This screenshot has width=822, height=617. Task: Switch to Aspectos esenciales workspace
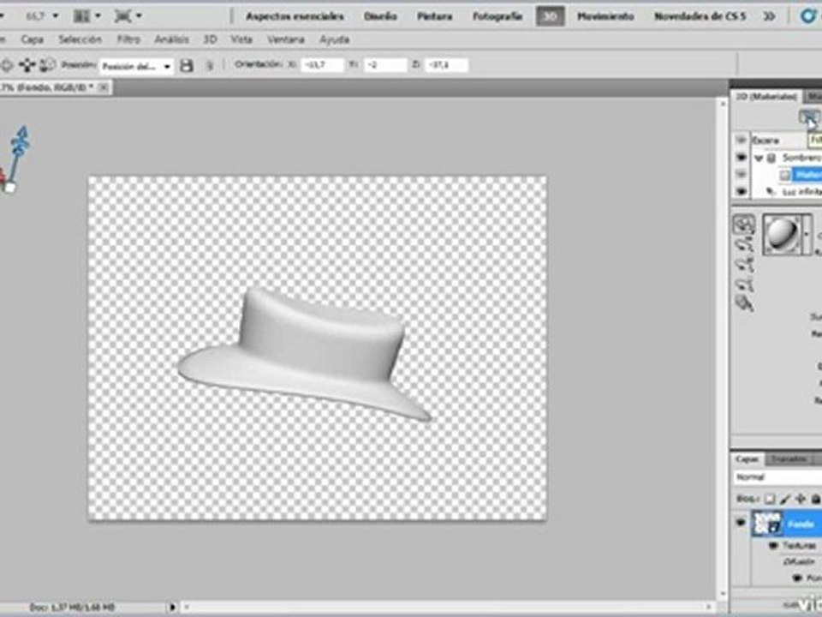click(x=295, y=16)
